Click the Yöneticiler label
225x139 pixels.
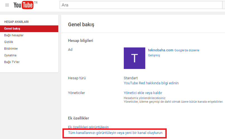[76, 93]
